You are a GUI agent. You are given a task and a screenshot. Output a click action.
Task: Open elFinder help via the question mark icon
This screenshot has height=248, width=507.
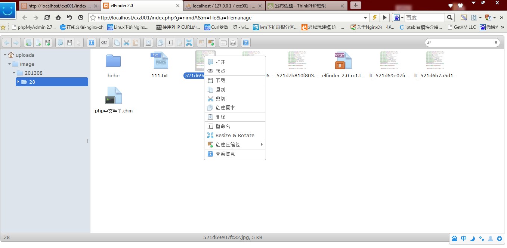pos(246,42)
